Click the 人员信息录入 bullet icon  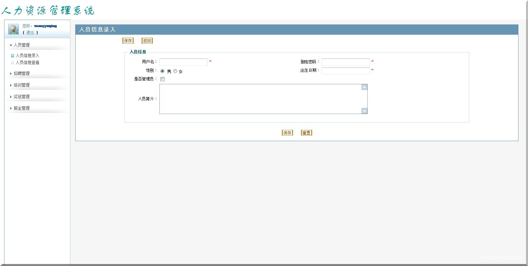pos(13,56)
